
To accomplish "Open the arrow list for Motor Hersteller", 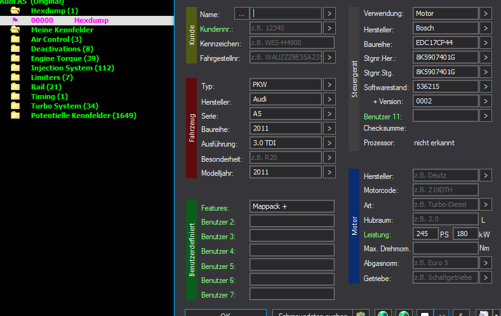I will 486,175.
